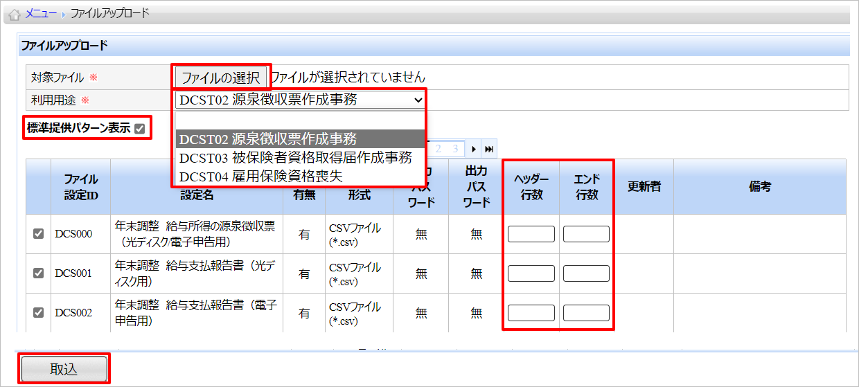
Task: Click エンド行数 field for DCS002
Action: [x=586, y=312]
